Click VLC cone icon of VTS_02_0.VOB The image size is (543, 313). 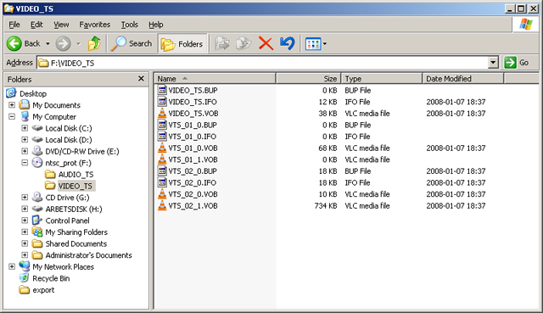pos(162,194)
